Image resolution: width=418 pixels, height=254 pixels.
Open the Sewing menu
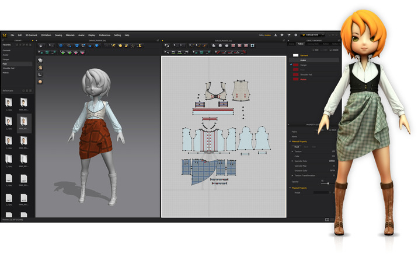tap(58, 35)
